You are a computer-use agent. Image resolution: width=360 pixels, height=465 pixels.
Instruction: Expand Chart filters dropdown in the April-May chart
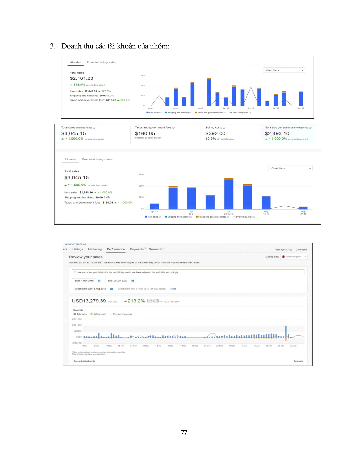click(x=290, y=169)
